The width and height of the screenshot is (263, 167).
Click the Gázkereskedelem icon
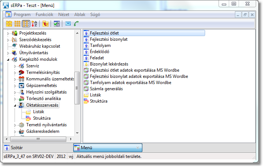click(x=21, y=131)
